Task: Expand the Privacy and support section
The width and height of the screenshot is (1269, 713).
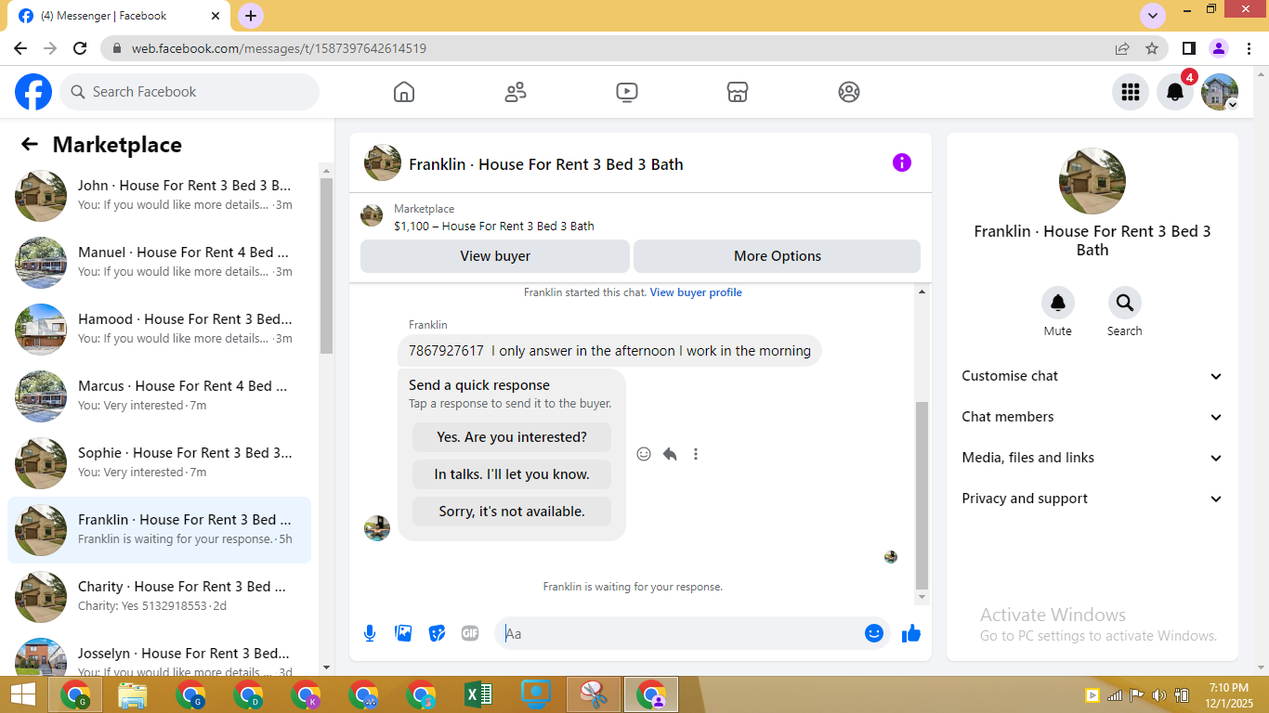Action: click(x=1092, y=499)
